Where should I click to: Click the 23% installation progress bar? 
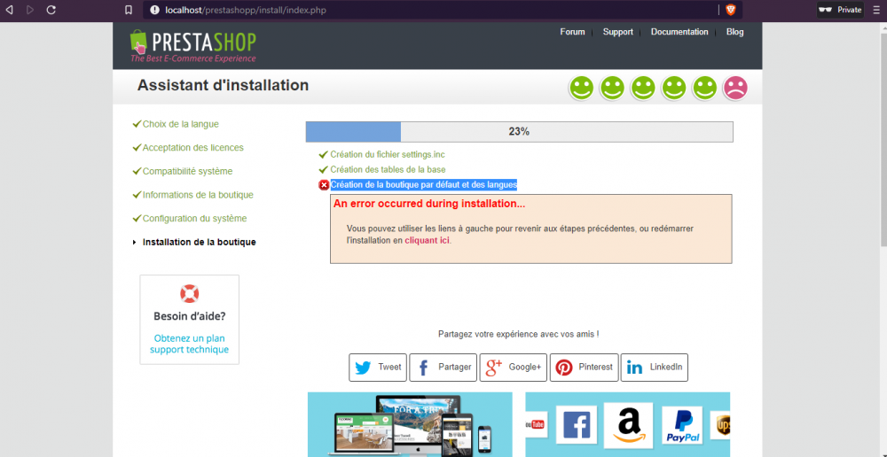519,132
